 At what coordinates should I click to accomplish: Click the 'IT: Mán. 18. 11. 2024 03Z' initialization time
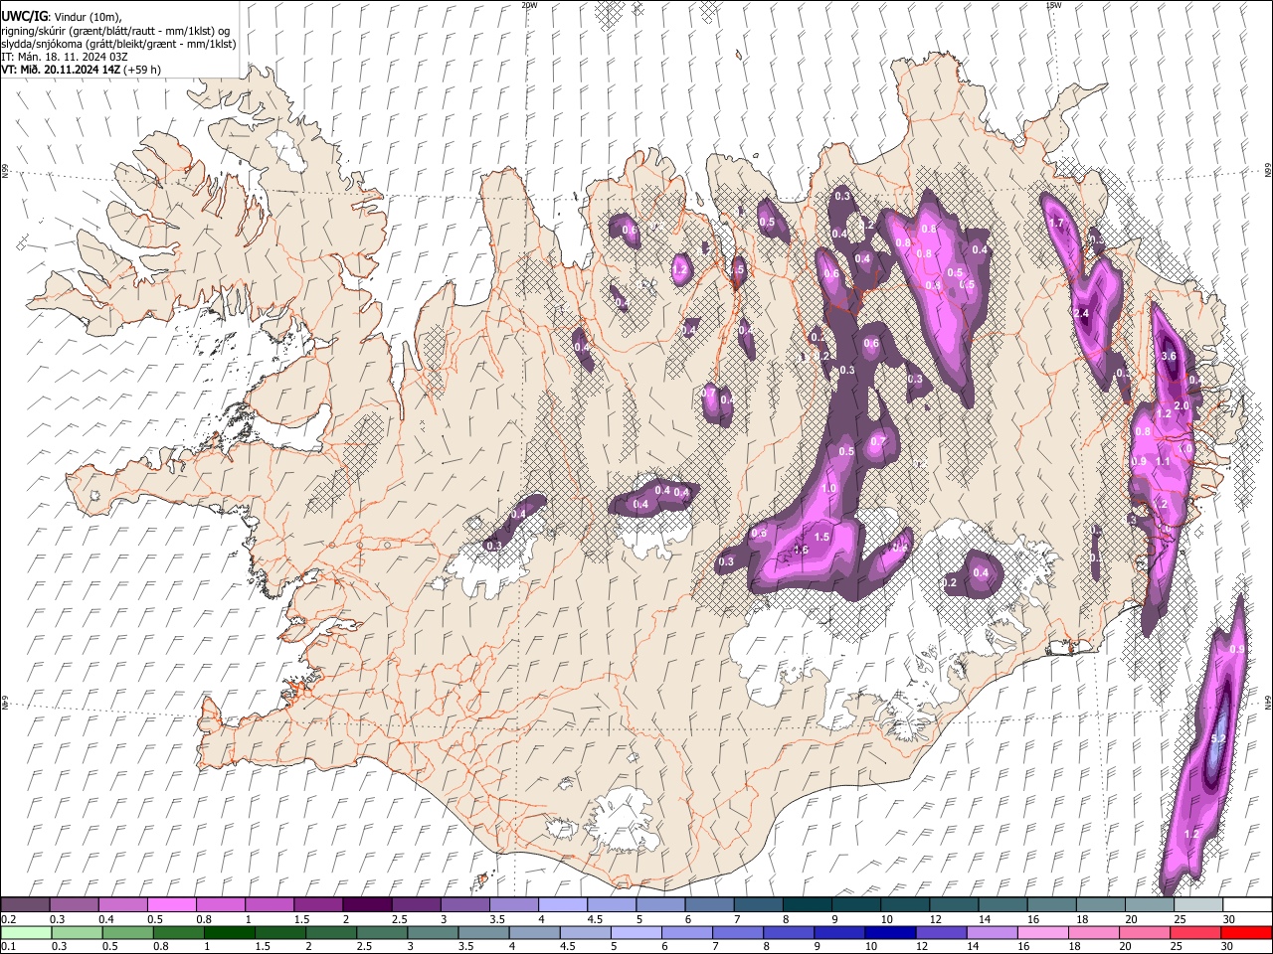tap(65, 57)
